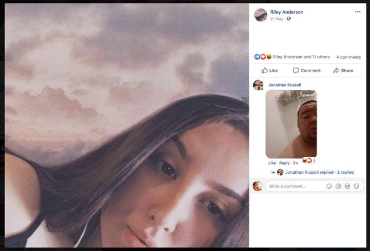Click the Comment speech bubble icon

pos(296,70)
